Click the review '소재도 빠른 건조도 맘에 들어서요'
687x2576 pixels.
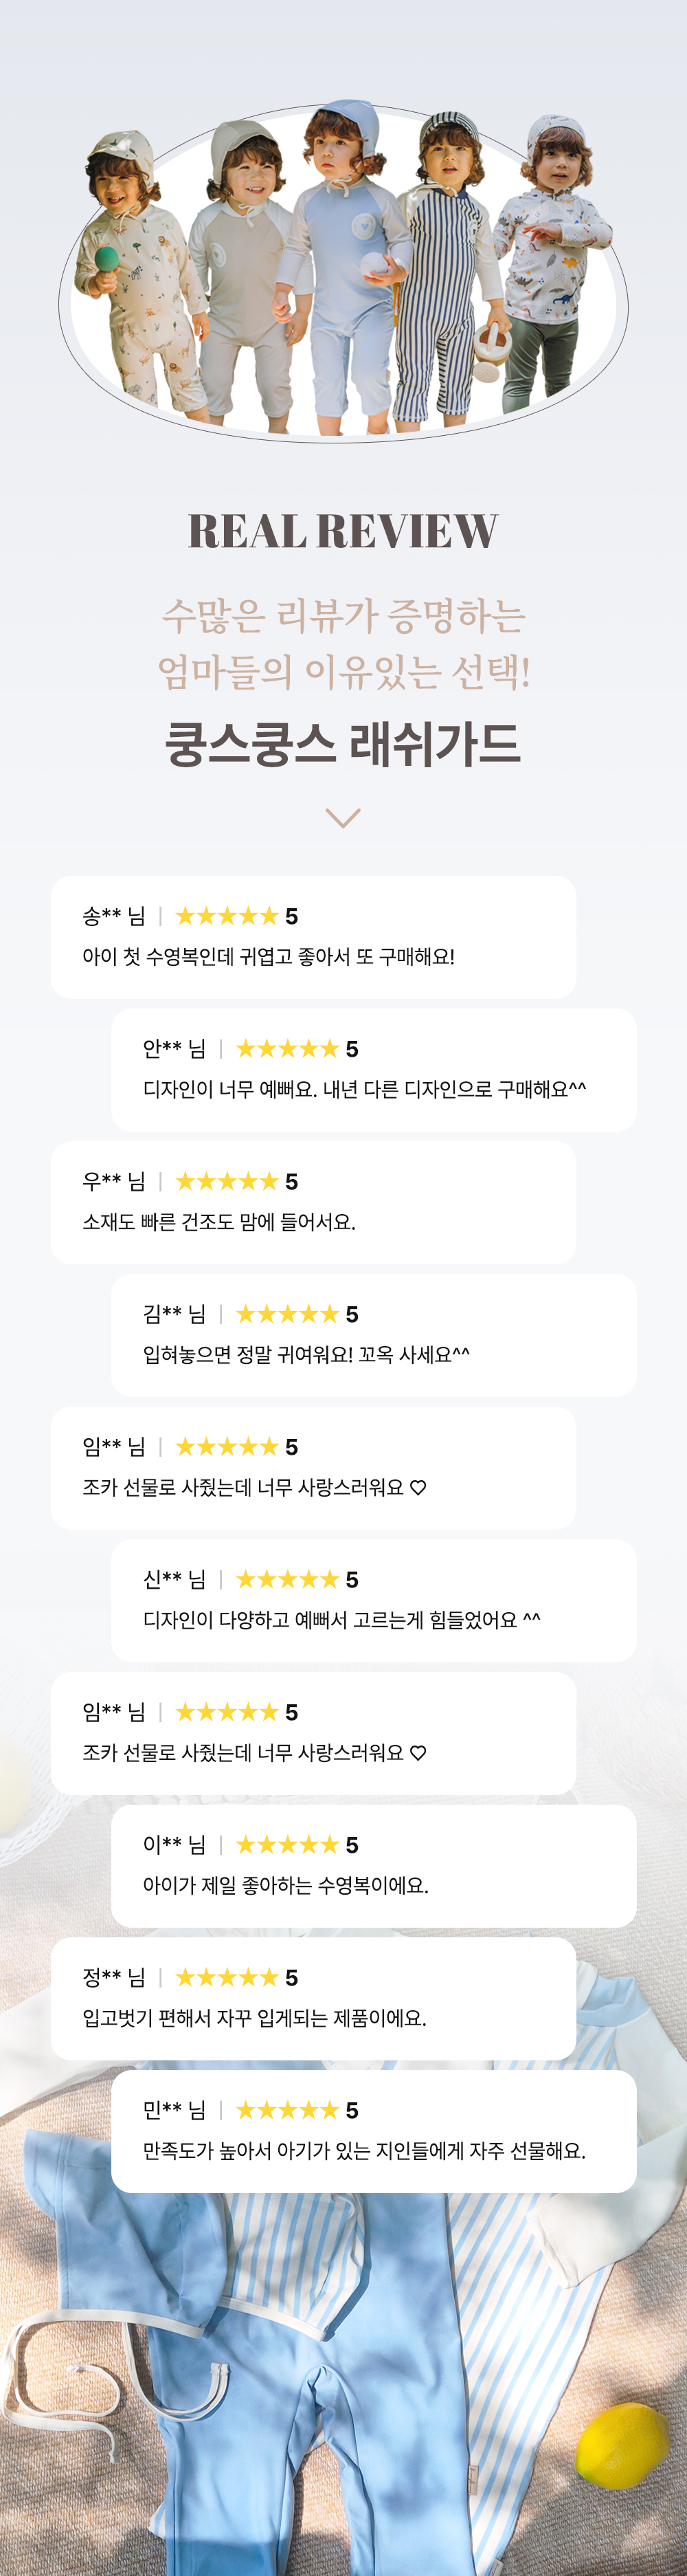219,1222
